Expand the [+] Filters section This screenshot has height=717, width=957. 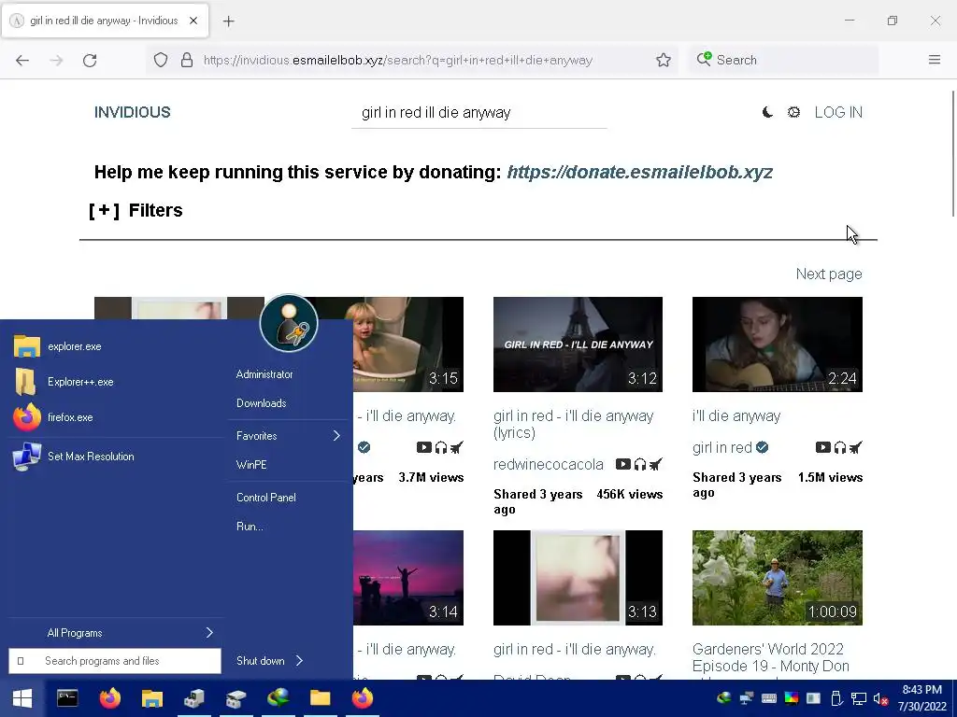click(136, 210)
